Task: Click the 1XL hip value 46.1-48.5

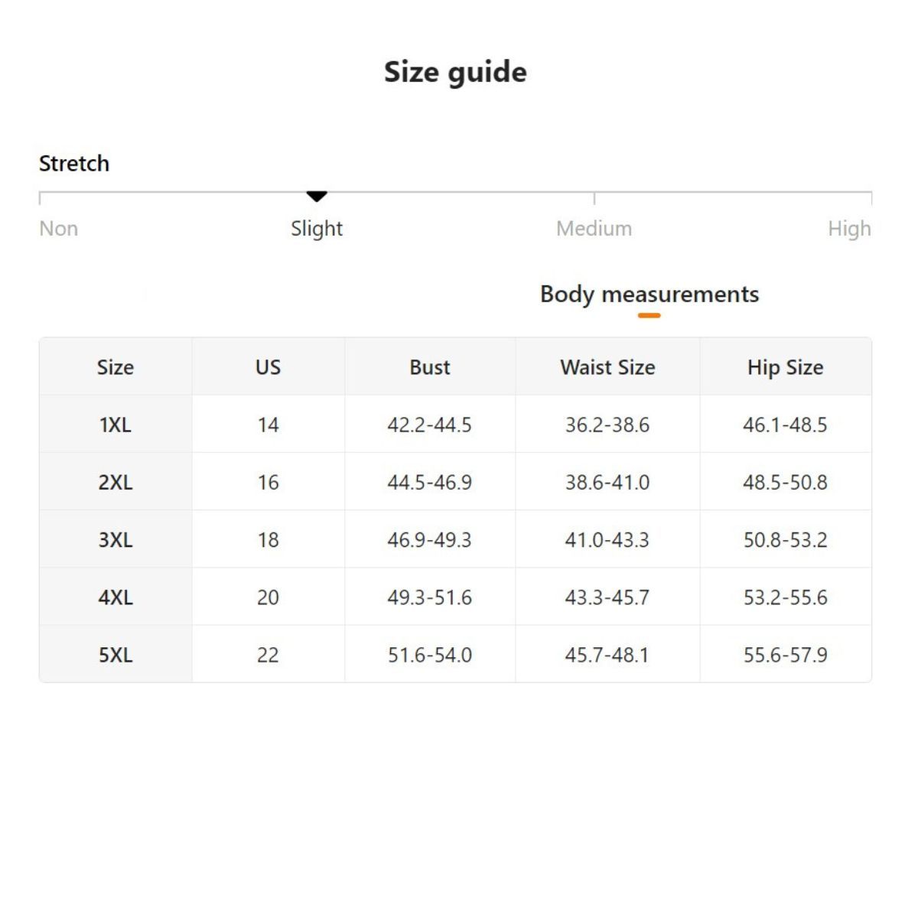Action: click(x=785, y=425)
